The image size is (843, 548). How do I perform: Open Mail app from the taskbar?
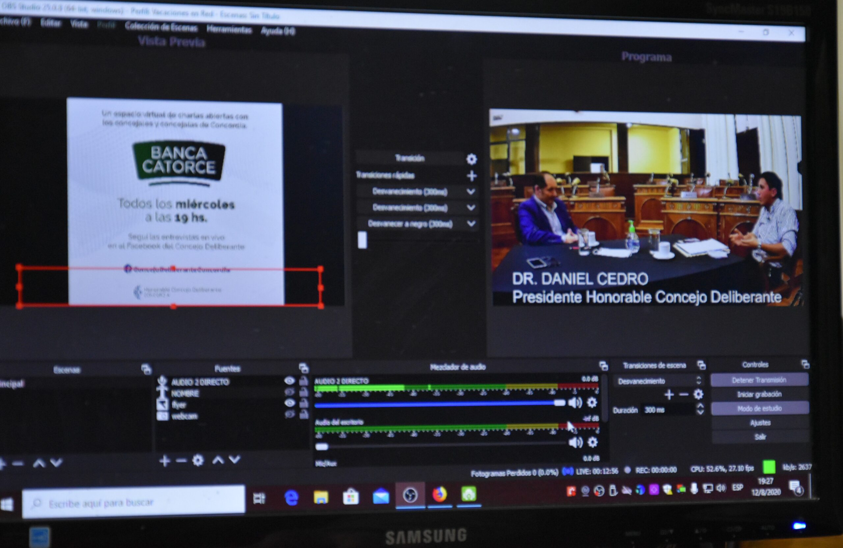pyautogui.click(x=381, y=496)
